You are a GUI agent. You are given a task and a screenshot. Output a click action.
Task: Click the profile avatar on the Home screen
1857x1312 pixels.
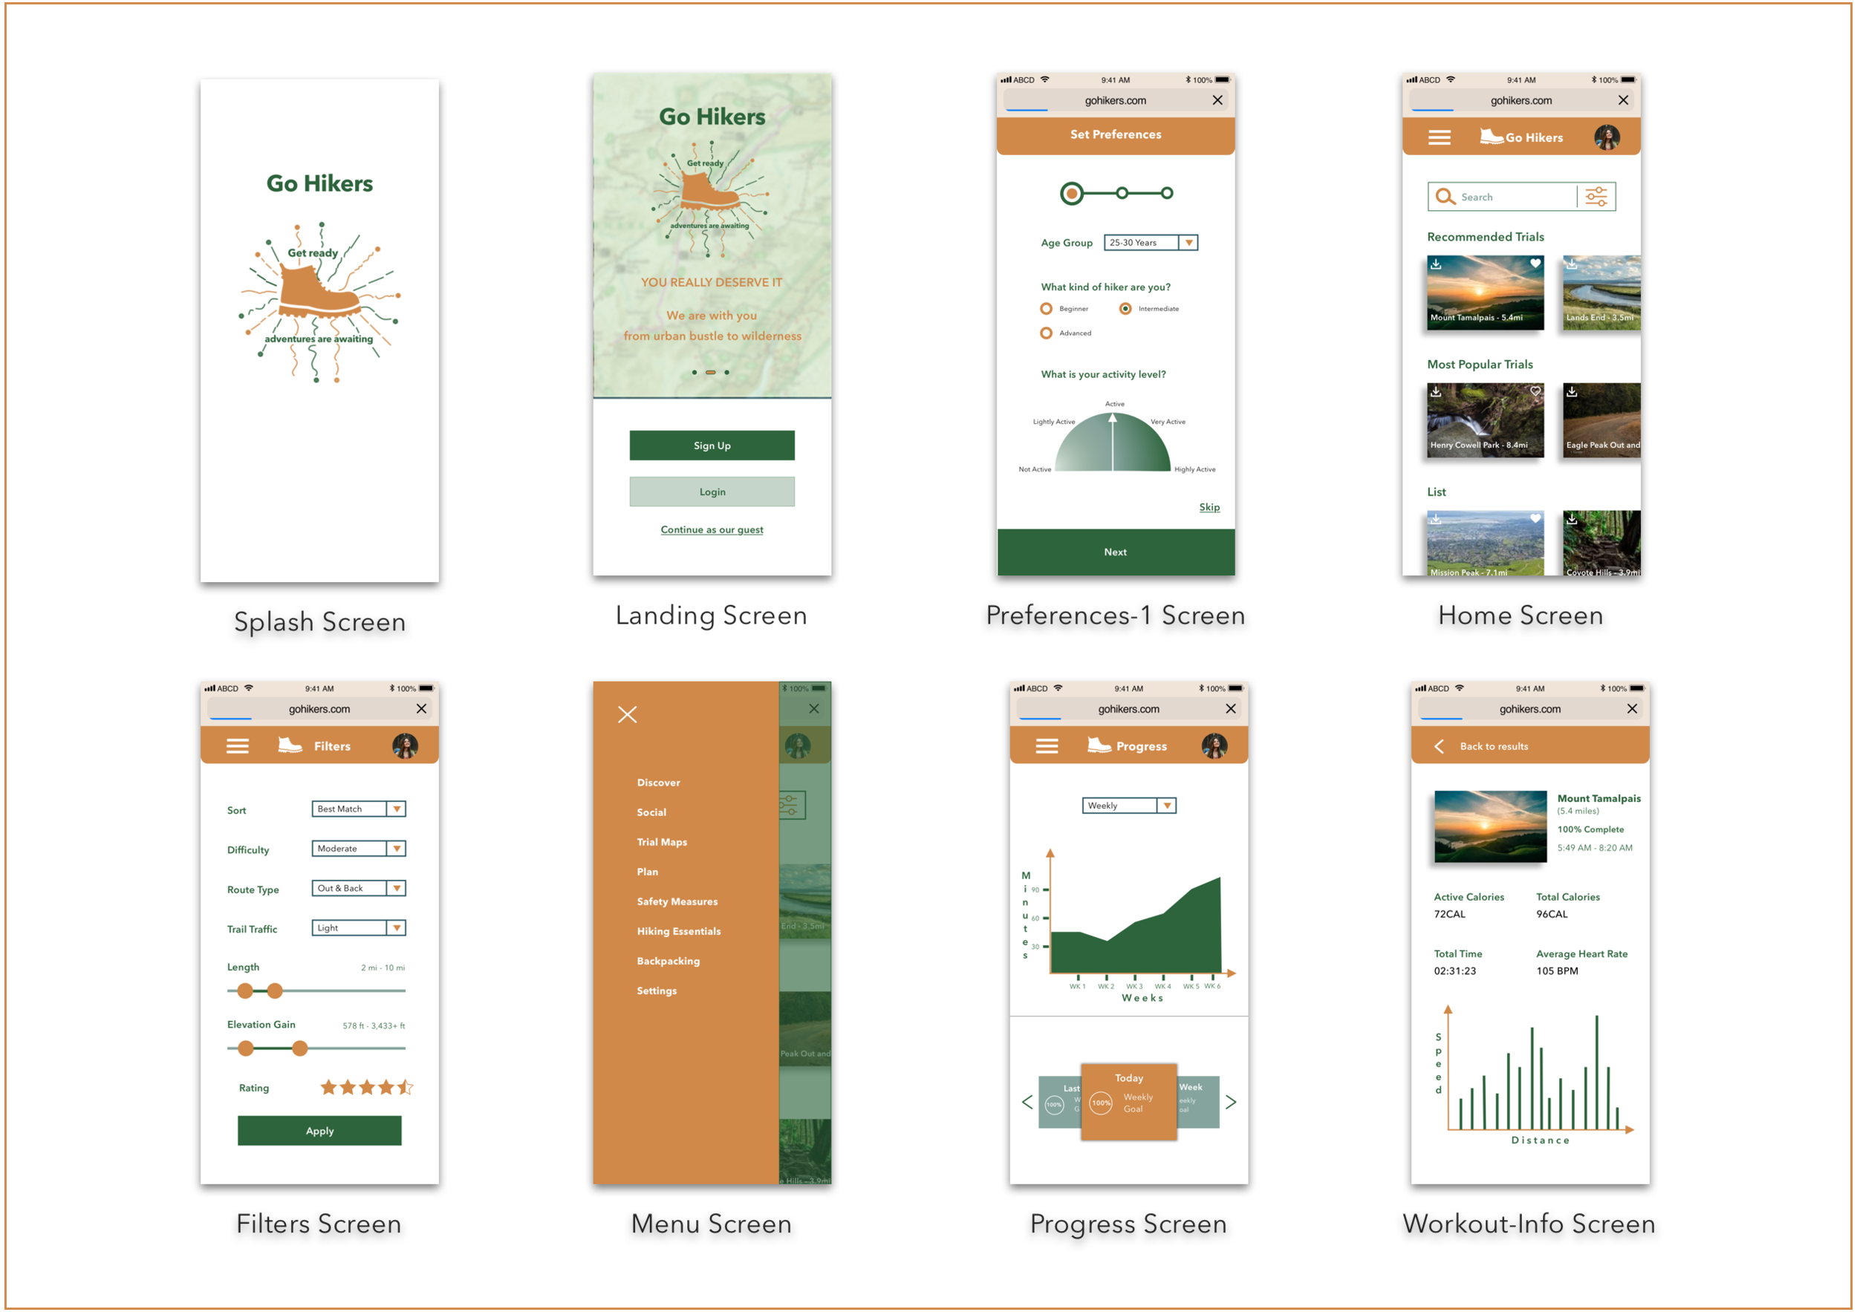coord(1610,137)
